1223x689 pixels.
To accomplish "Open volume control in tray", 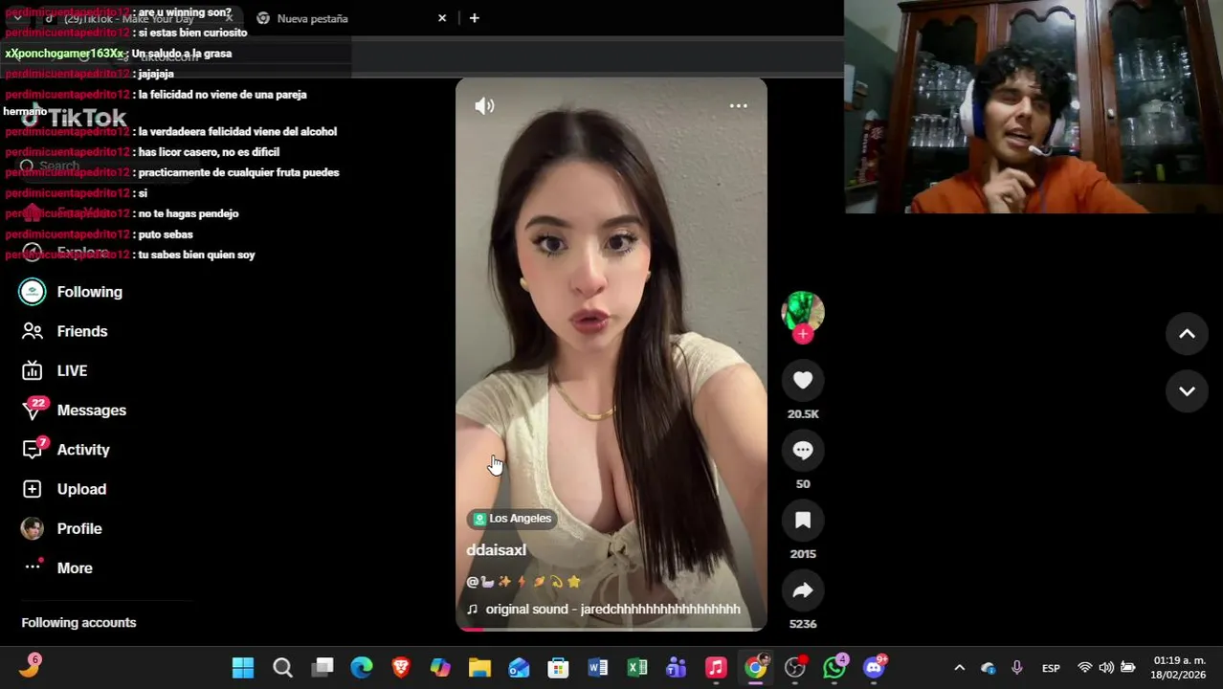I will tap(1106, 668).
